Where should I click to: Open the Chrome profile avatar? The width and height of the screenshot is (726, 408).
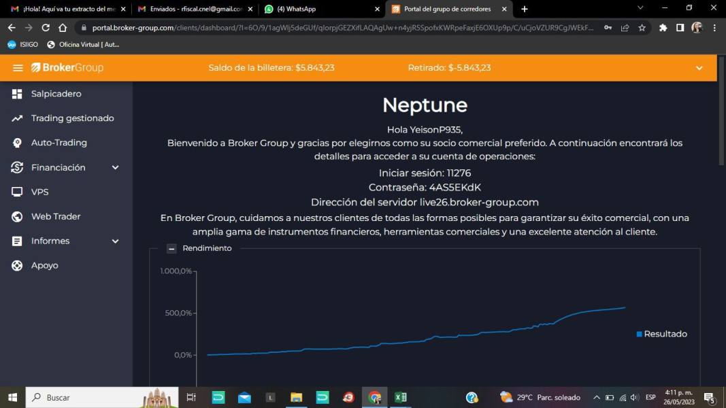(x=697, y=28)
